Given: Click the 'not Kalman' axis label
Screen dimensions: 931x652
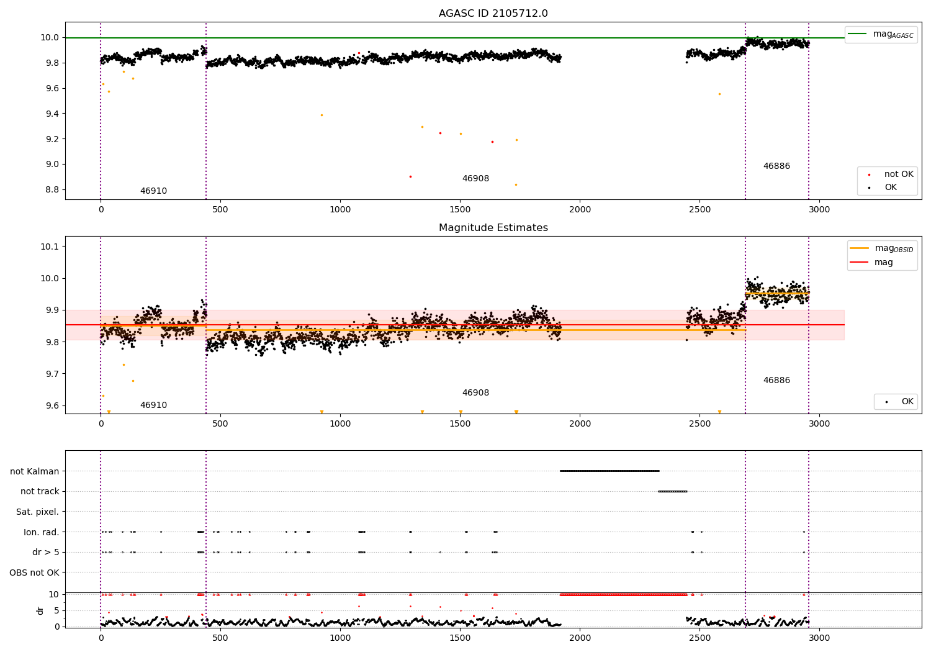Looking at the screenshot, I should point(35,471).
